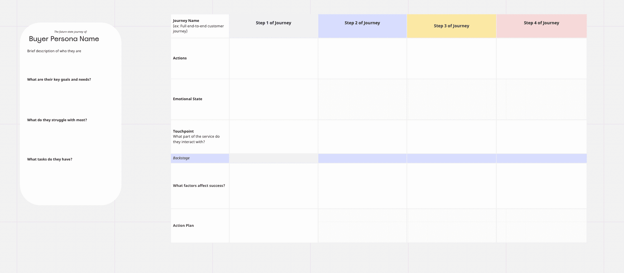
Task: Select the Actions cell under Step 4
Action: 541,58
